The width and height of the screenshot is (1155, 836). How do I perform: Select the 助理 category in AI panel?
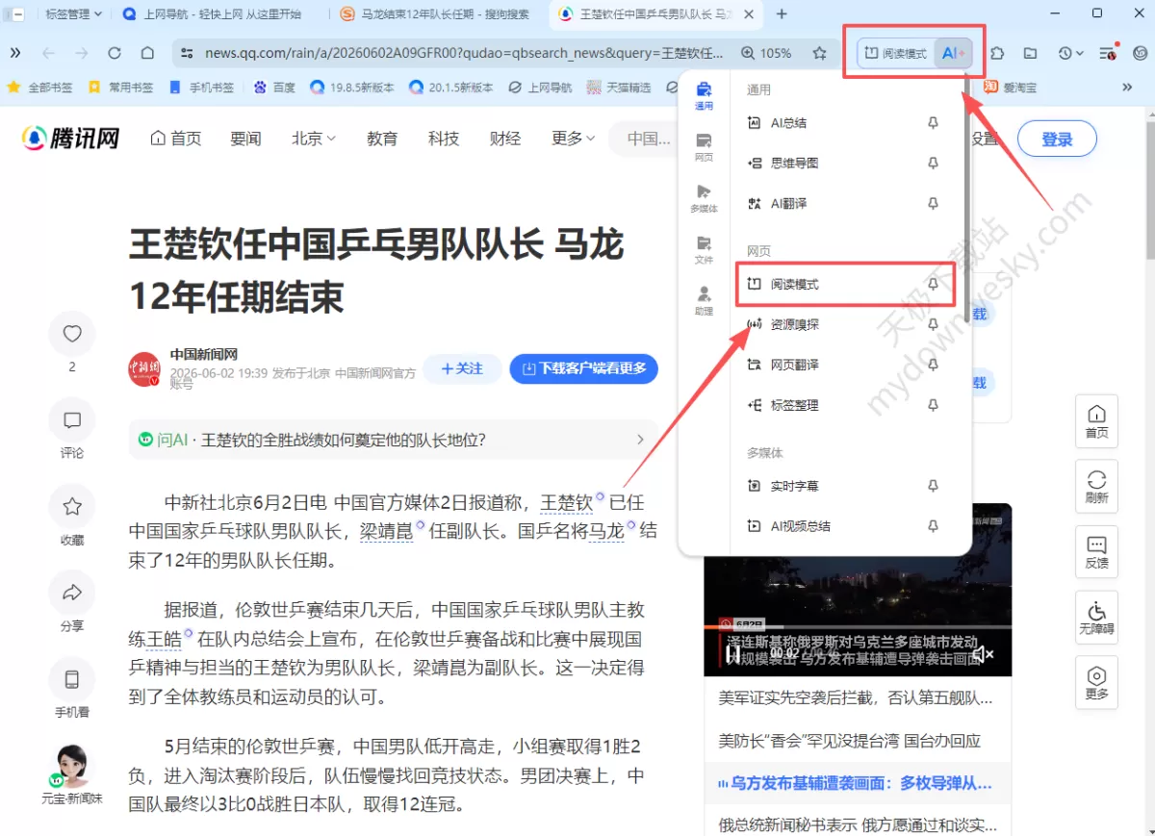pos(704,301)
